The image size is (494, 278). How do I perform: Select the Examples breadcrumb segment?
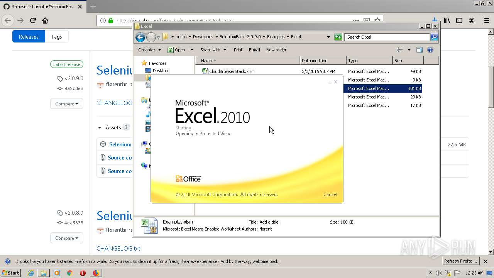click(x=276, y=37)
